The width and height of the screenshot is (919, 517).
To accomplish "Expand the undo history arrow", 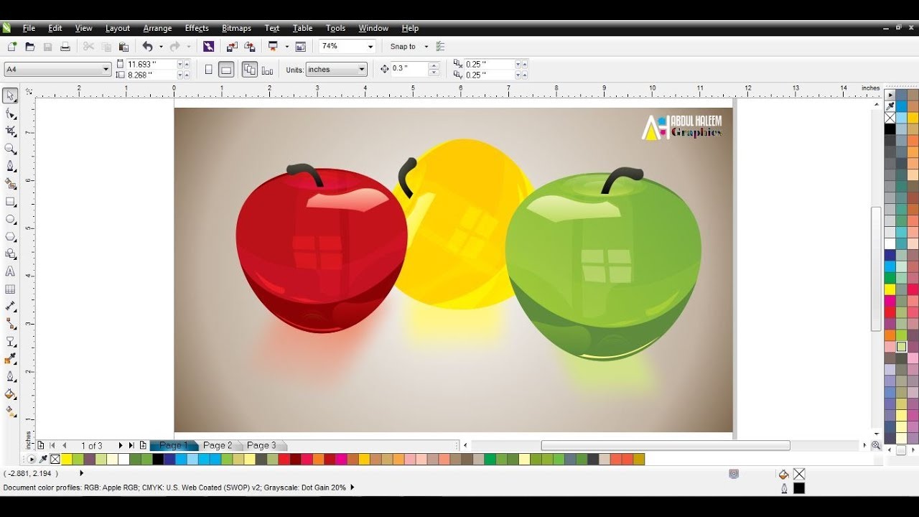I will (x=161, y=47).
